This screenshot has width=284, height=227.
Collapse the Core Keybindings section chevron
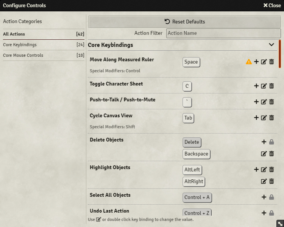(x=272, y=45)
